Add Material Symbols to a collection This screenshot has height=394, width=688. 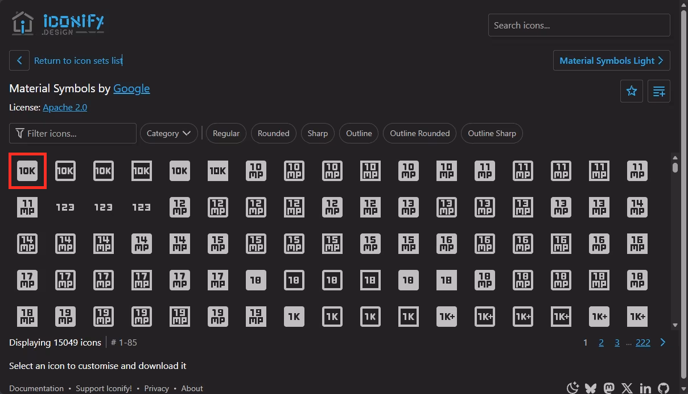pos(658,91)
